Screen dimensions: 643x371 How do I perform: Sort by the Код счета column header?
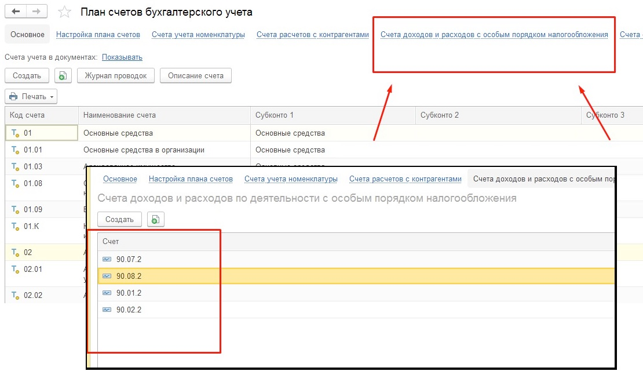(x=41, y=115)
